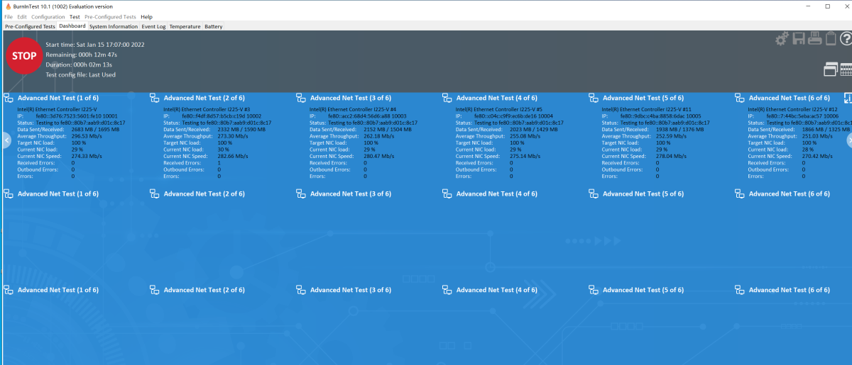Open the Help menu
Viewport: 852px width, 365px height.
coord(146,16)
